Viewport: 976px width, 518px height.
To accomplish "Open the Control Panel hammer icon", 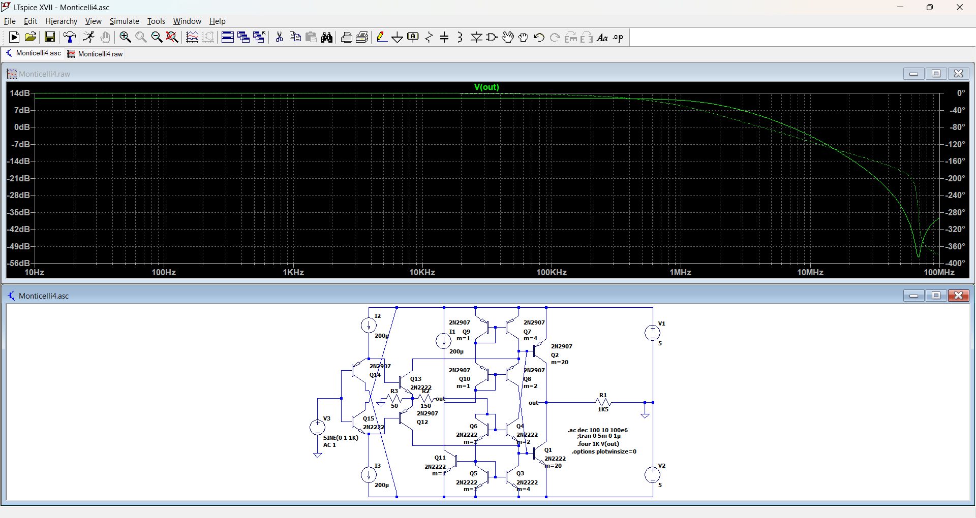I will tap(69, 37).
